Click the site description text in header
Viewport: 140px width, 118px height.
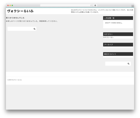click(x=102, y=11)
